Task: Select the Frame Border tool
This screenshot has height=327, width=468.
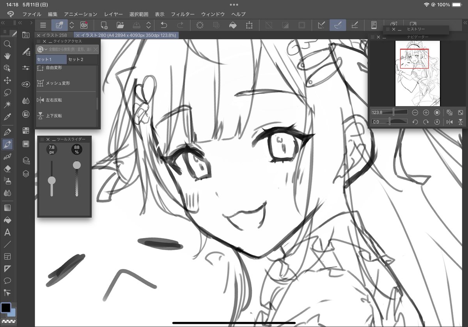Action: tap(7, 257)
